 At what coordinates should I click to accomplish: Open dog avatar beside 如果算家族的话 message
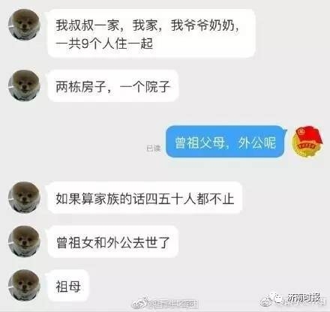[24, 197]
